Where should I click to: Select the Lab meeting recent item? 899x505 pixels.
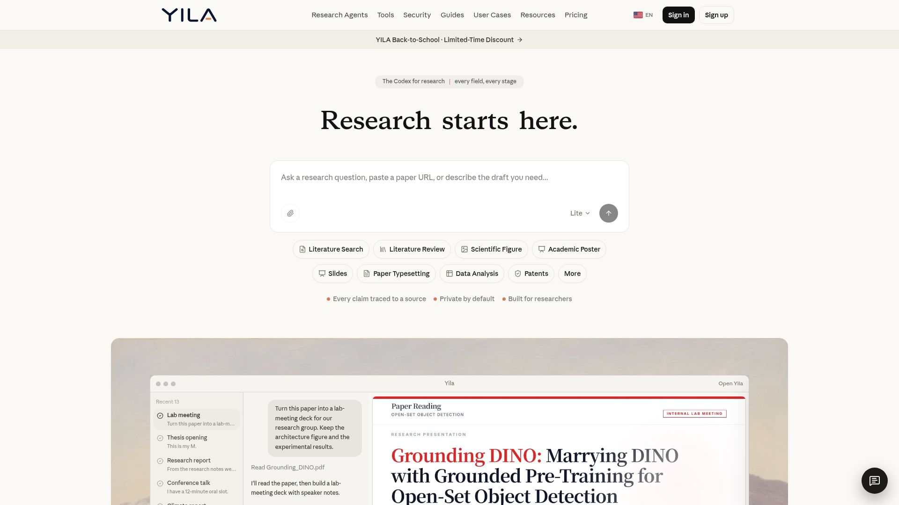[x=197, y=419]
